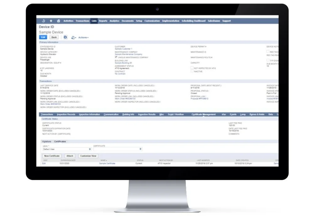The image size is (314, 218).
Task: Select the Violations subtab
Action: point(46,141)
